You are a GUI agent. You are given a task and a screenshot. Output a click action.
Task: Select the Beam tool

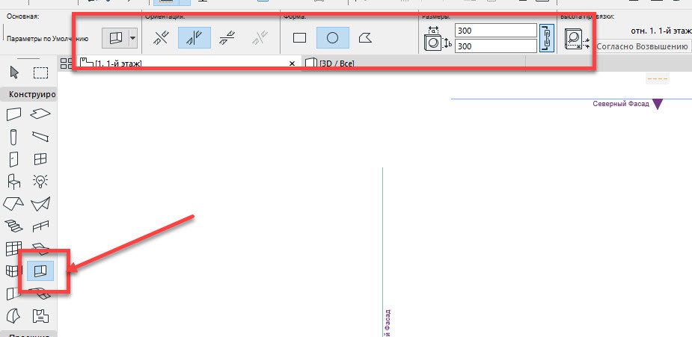click(40, 137)
